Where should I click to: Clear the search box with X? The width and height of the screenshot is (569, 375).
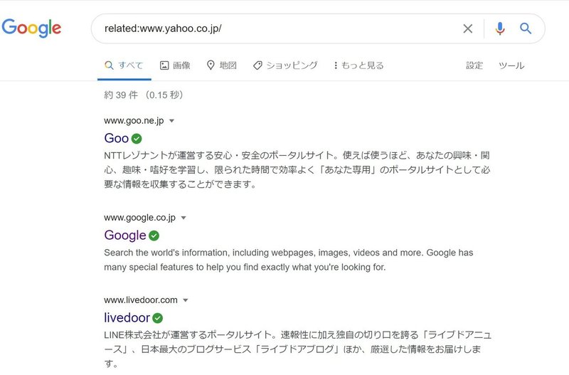[468, 28]
